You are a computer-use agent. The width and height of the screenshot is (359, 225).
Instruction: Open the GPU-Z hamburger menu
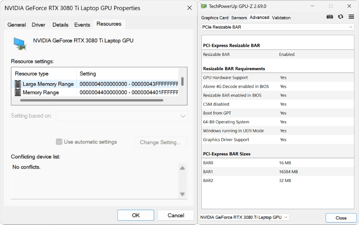(x=351, y=17)
